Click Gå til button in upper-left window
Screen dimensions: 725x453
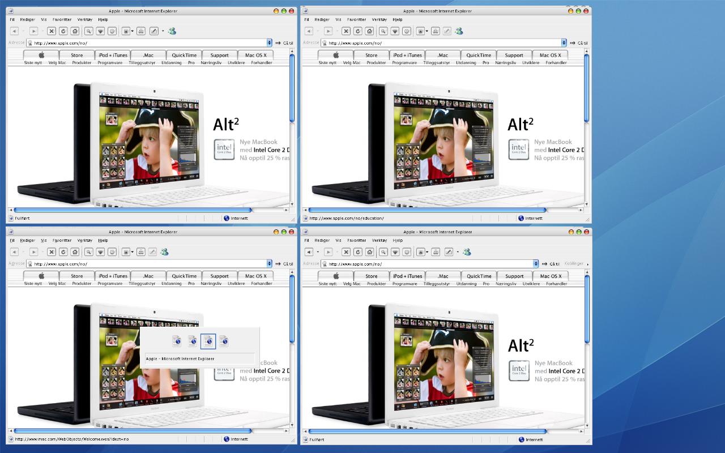(x=285, y=42)
